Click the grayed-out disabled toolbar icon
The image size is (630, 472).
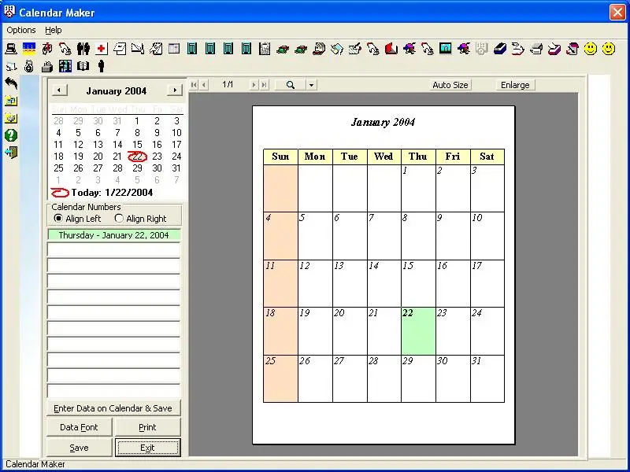click(481, 49)
